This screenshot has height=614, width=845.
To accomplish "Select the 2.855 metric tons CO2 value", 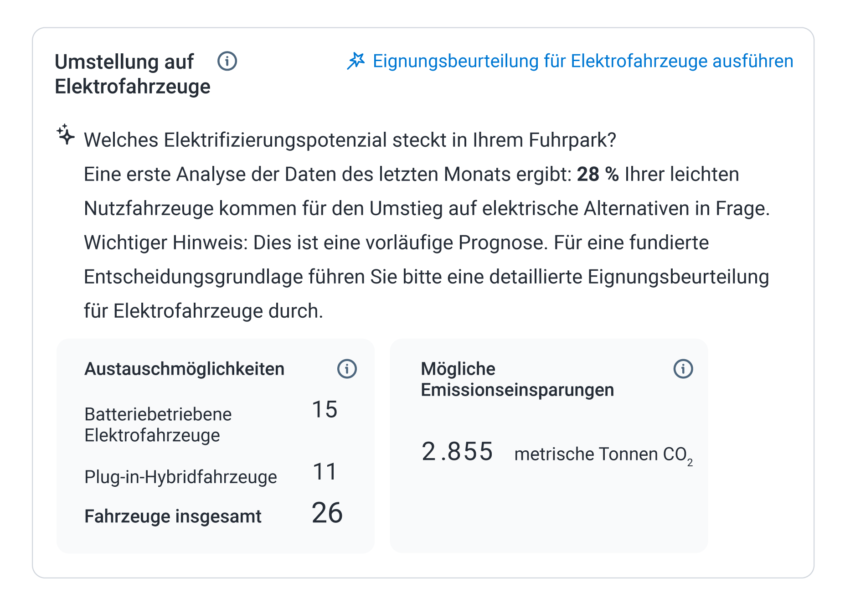I will tap(457, 452).
